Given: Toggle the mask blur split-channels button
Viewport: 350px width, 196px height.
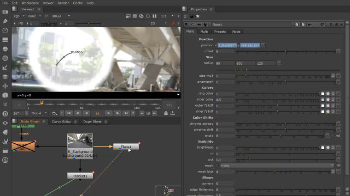Looking at the screenshot, I should (333, 171).
